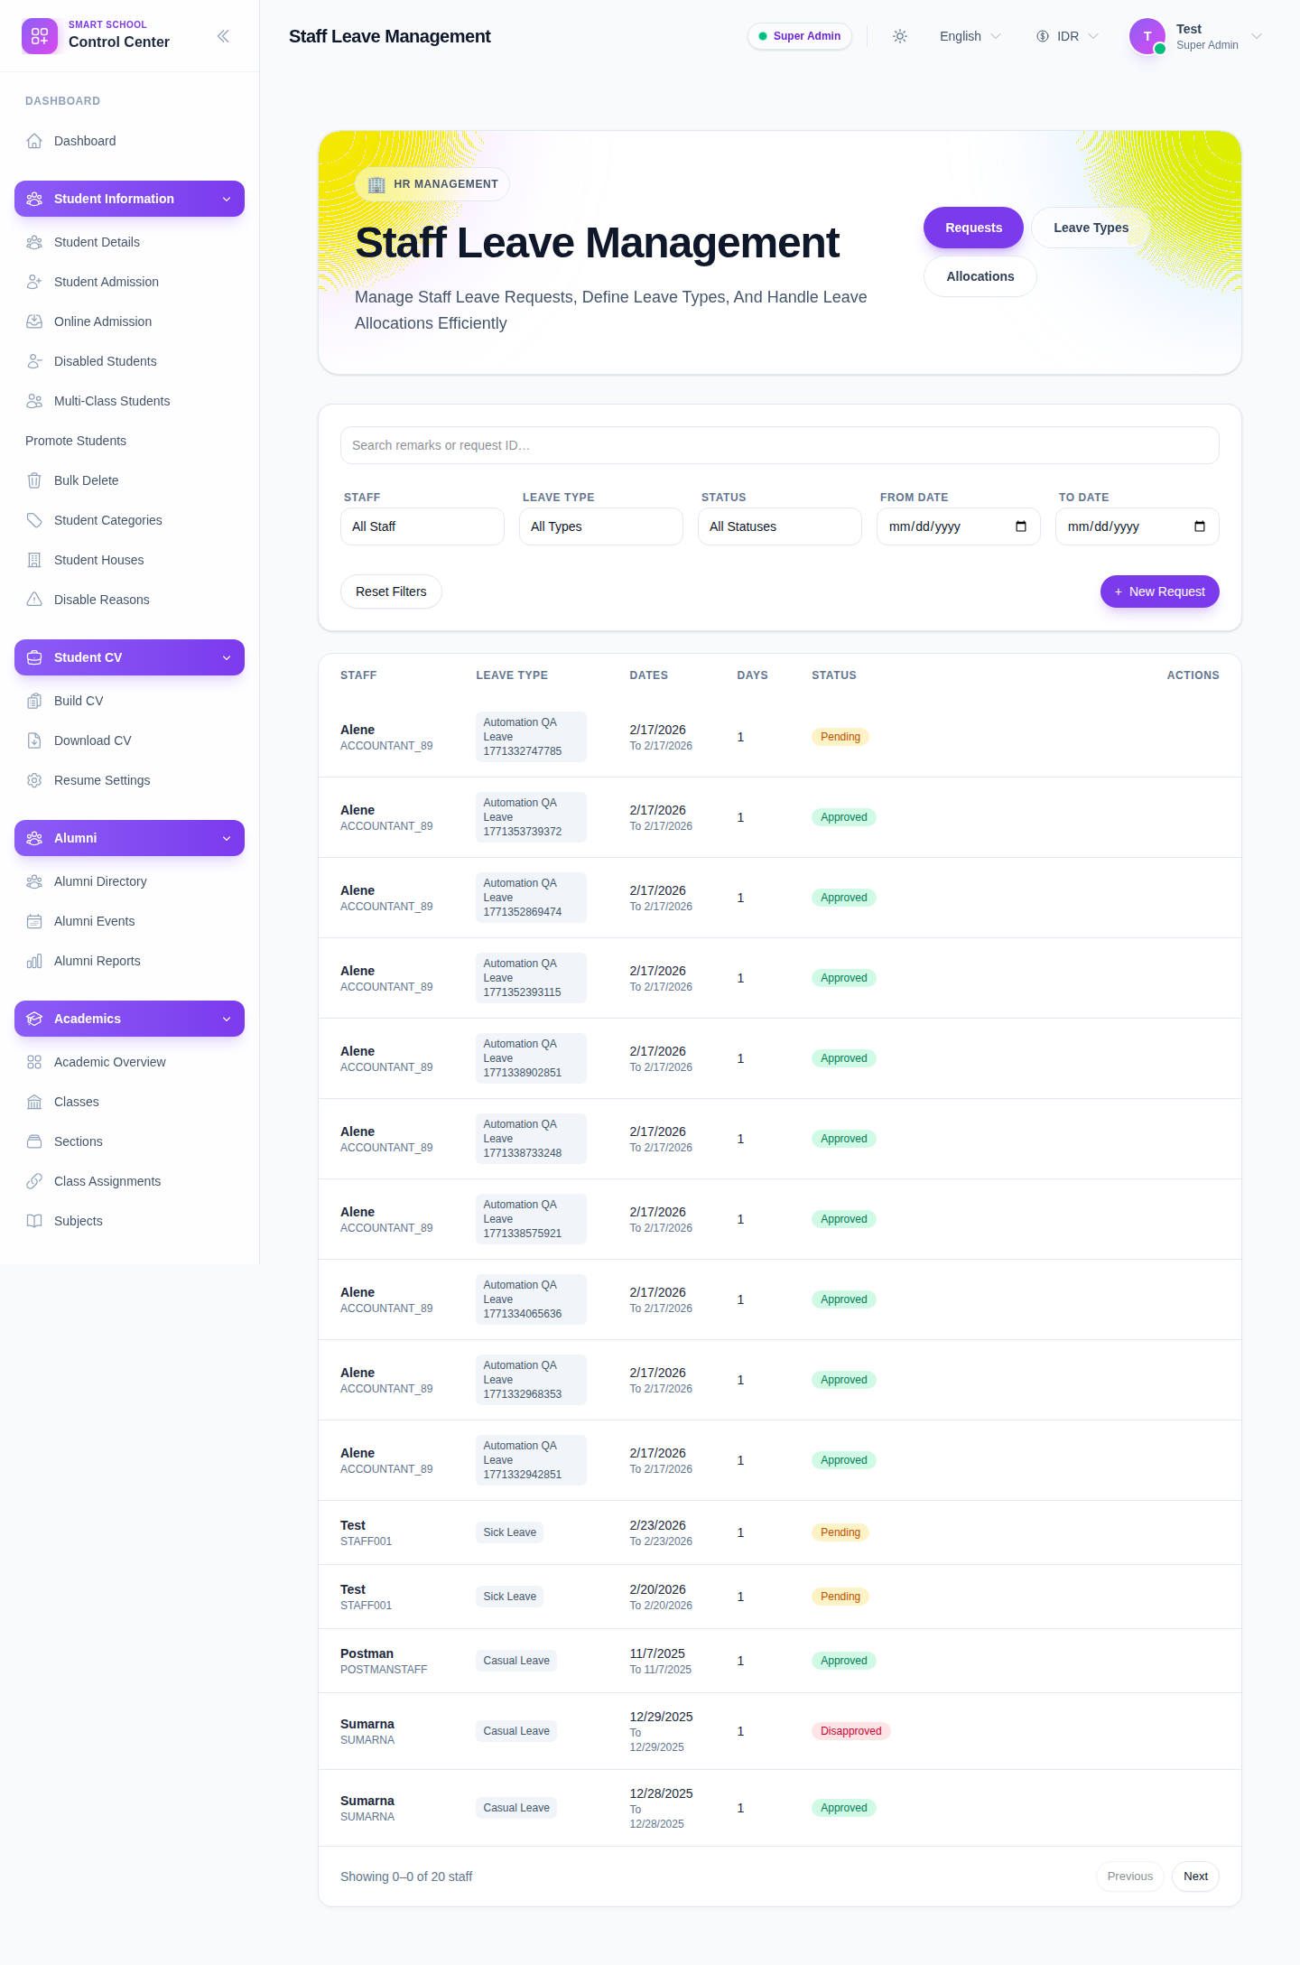This screenshot has height=1965, width=1300.
Task: Click the Casual Leave tag for 12/28/2025
Action: tap(516, 1808)
